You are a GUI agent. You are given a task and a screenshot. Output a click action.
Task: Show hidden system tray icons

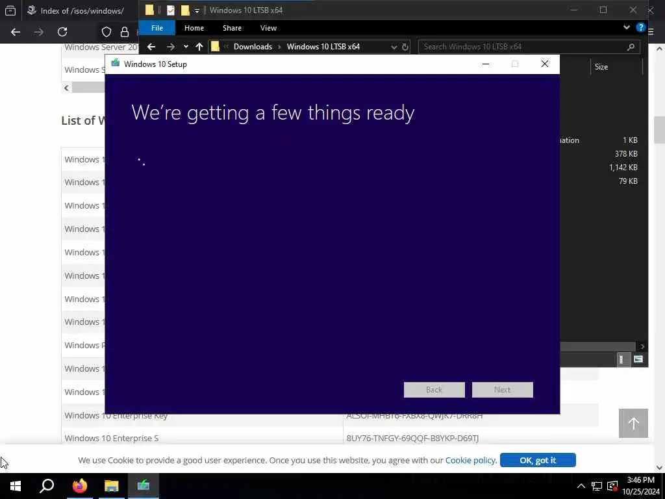tap(581, 486)
